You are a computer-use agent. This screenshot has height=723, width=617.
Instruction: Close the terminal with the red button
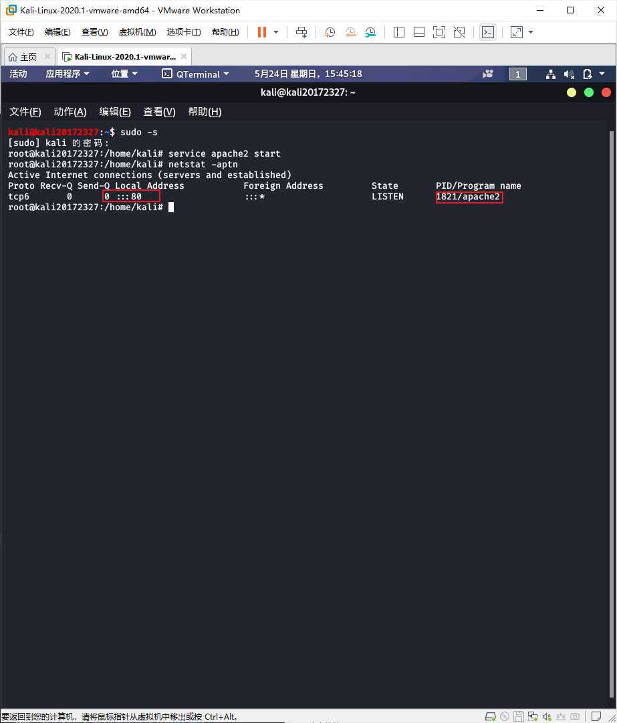(606, 92)
